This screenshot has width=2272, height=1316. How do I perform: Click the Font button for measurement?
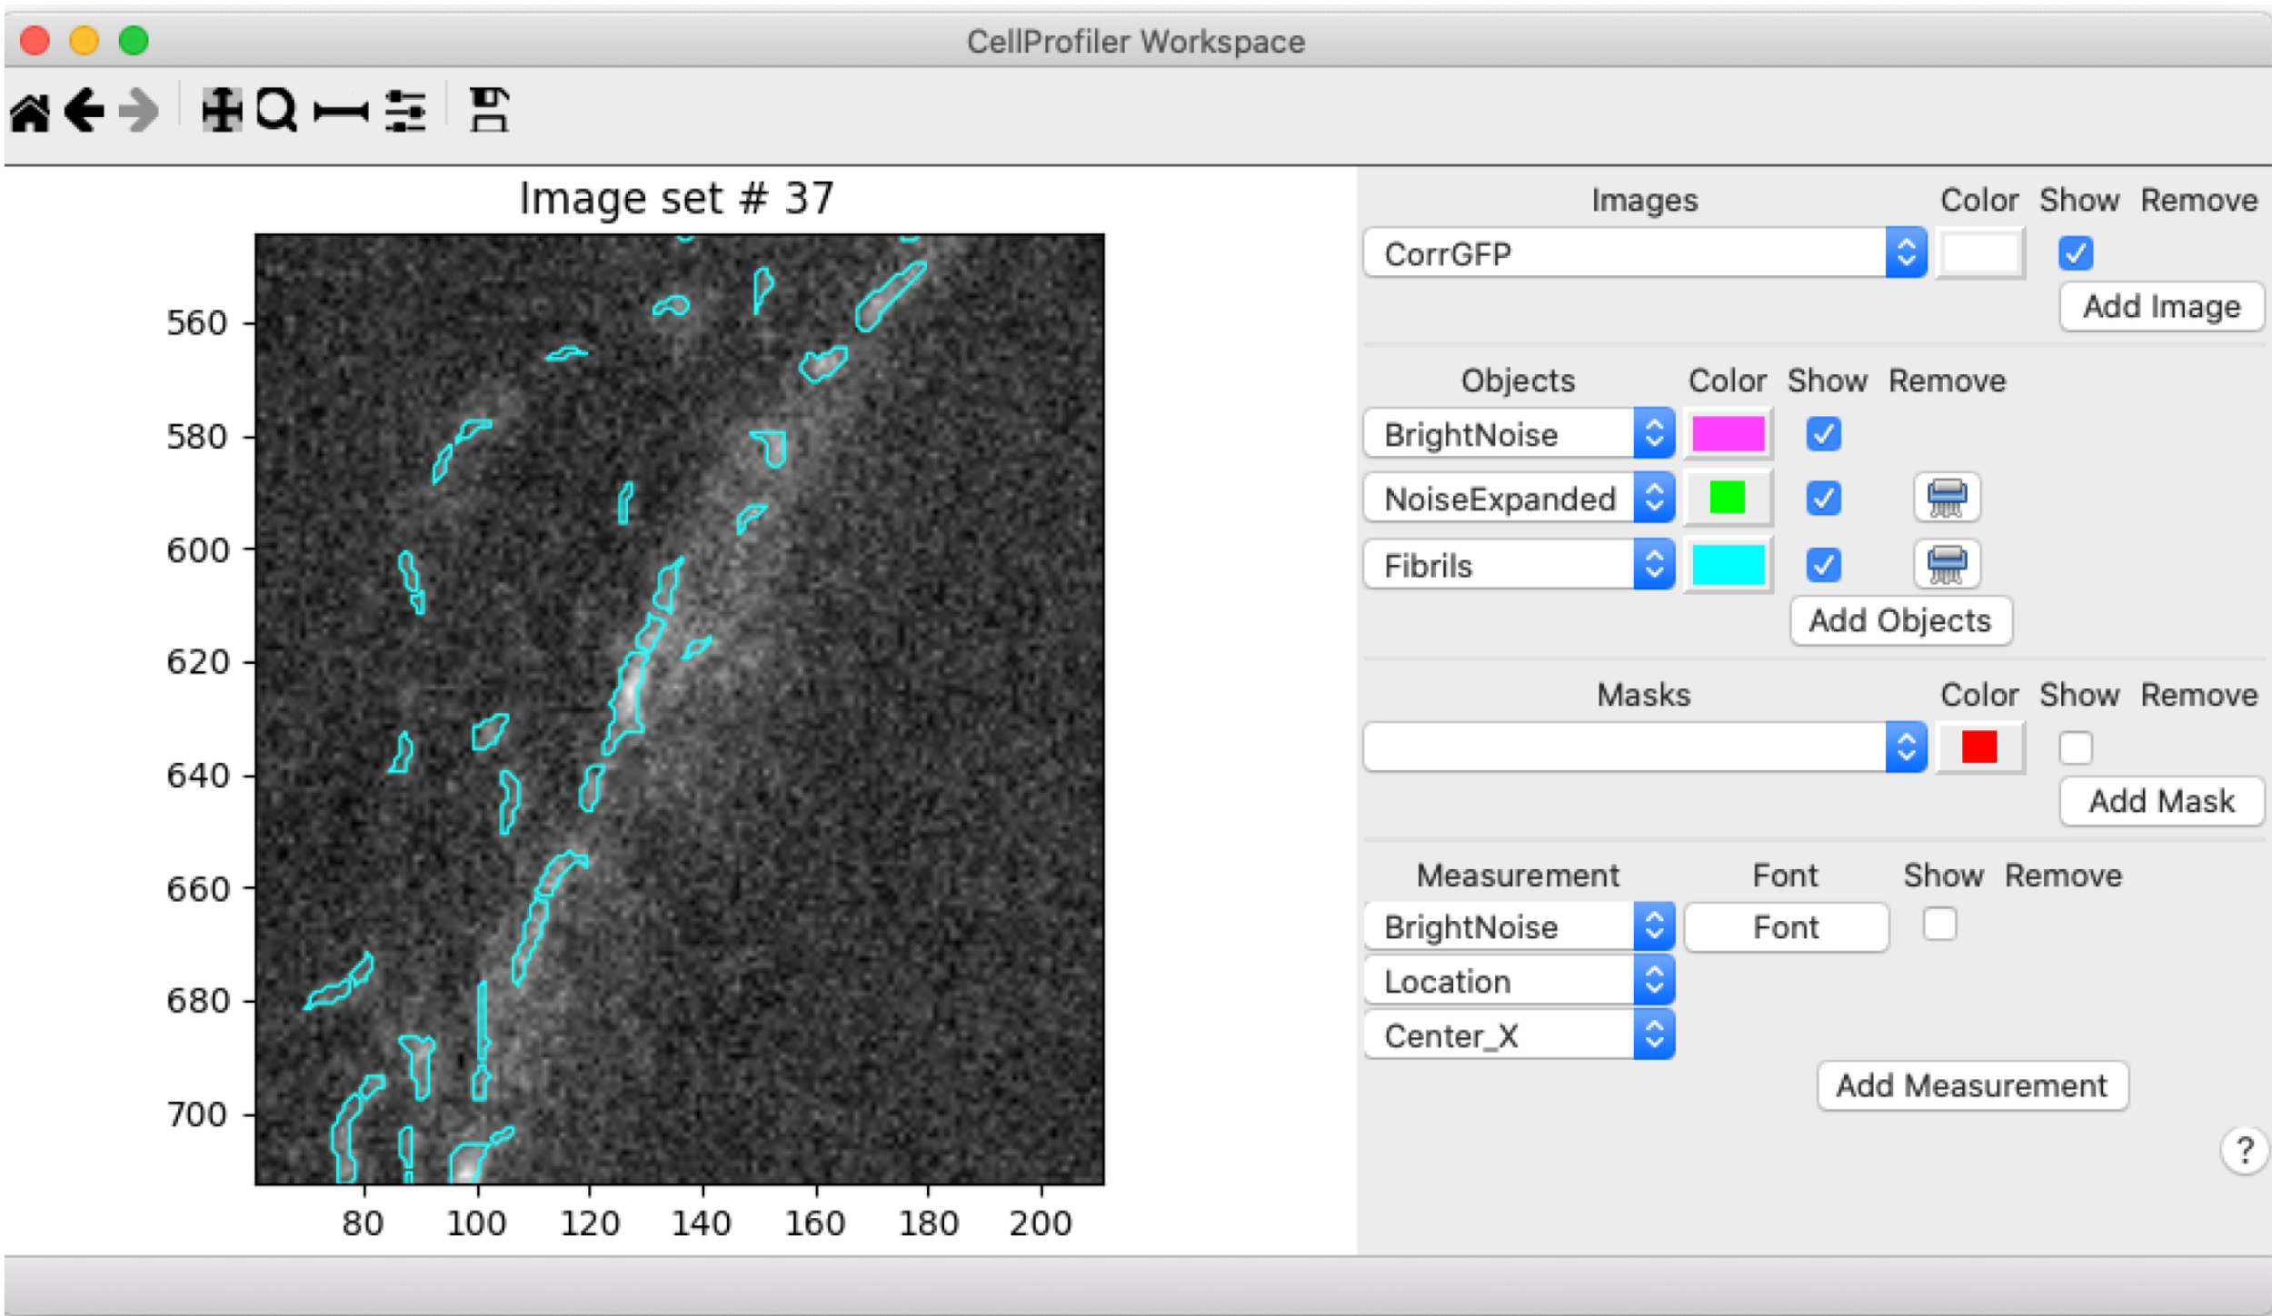coord(1785,927)
